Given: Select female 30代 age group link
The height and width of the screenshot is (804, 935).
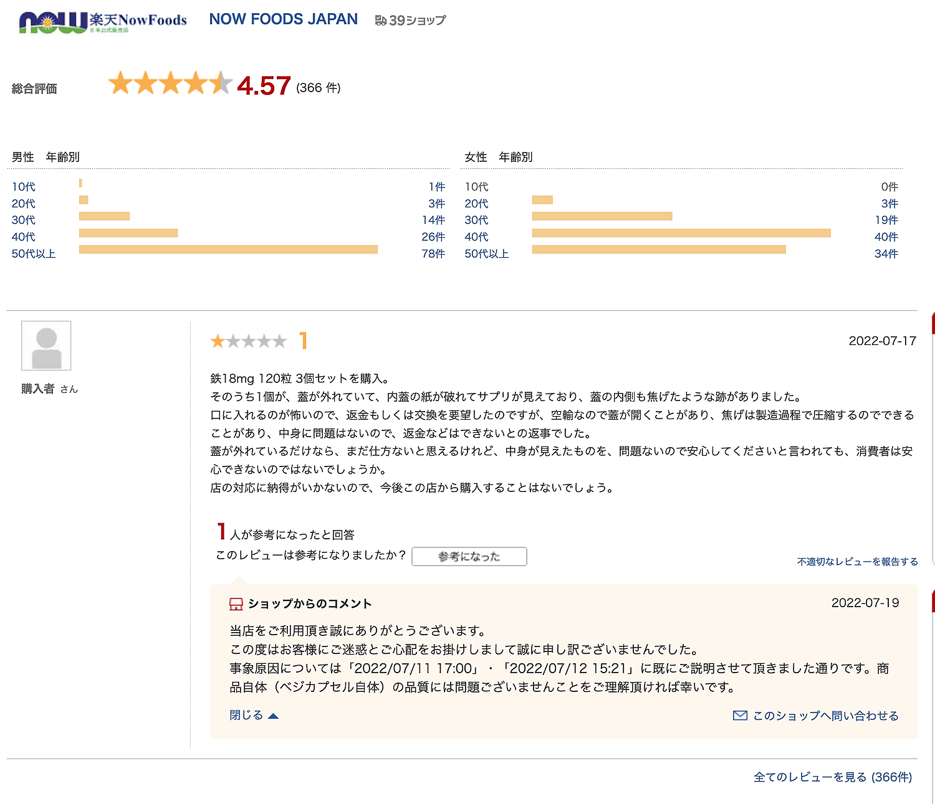Looking at the screenshot, I should pyautogui.click(x=476, y=220).
